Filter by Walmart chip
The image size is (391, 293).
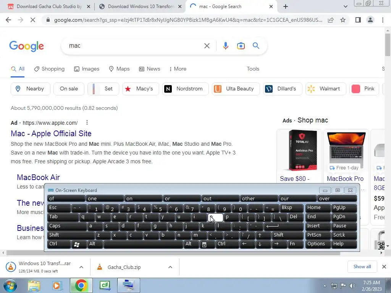point(326,89)
